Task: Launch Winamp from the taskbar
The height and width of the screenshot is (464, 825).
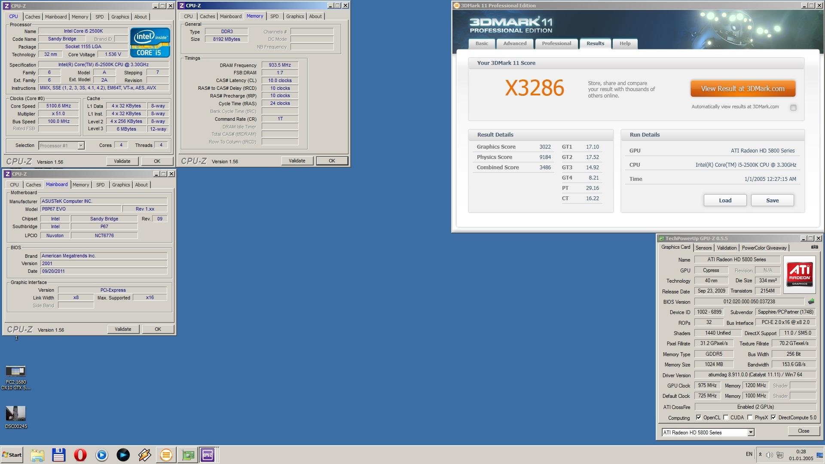Action: 145,455
